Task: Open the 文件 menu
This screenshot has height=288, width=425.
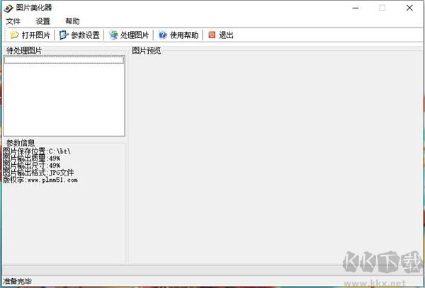Action: click(13, 21)
